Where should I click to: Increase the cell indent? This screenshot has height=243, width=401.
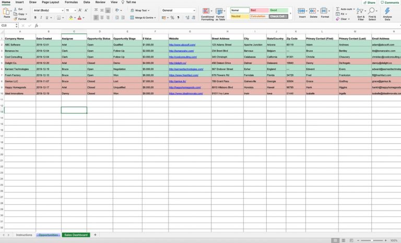[123, 18]
